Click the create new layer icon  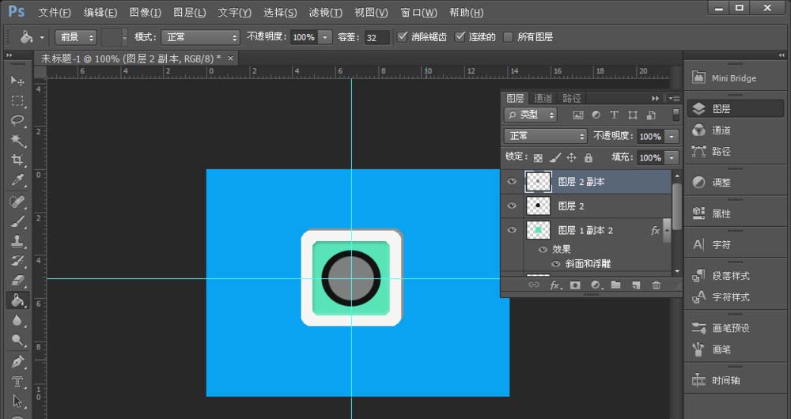point(635,285)
